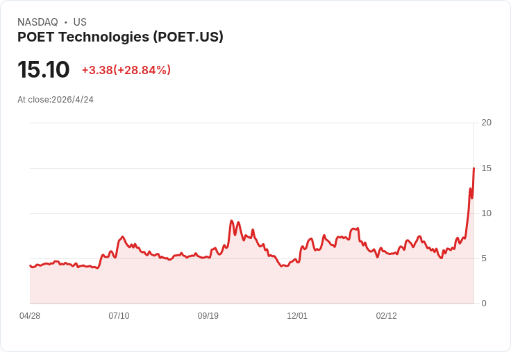Click the shaded area under the price line

click(250, 284)
